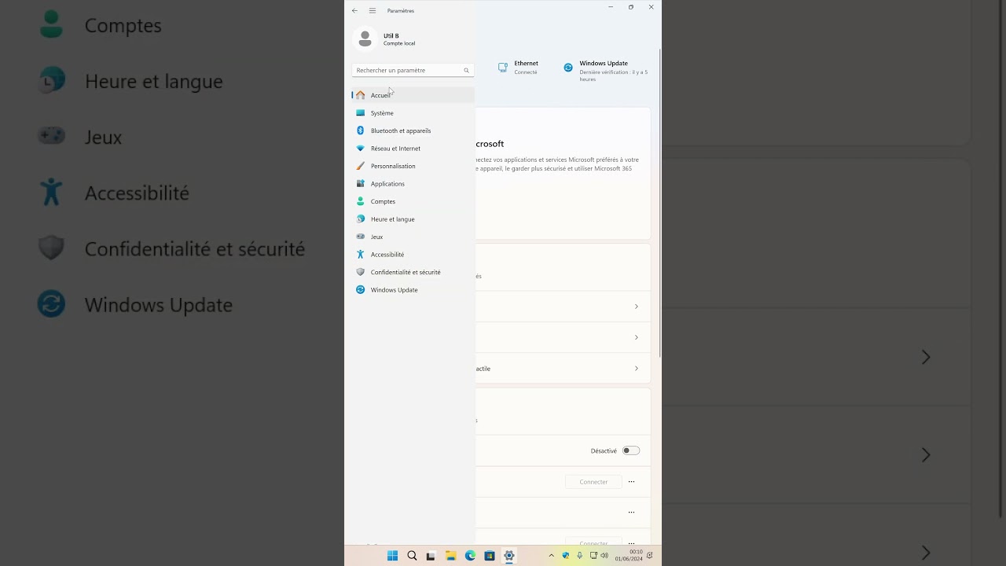Open the Personnalisation section
1006x566 pixels.
[x=413, y=166]
